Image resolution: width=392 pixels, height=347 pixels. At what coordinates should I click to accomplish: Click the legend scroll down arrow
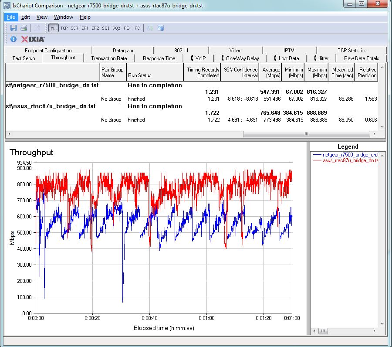click(x=382, y=324)
